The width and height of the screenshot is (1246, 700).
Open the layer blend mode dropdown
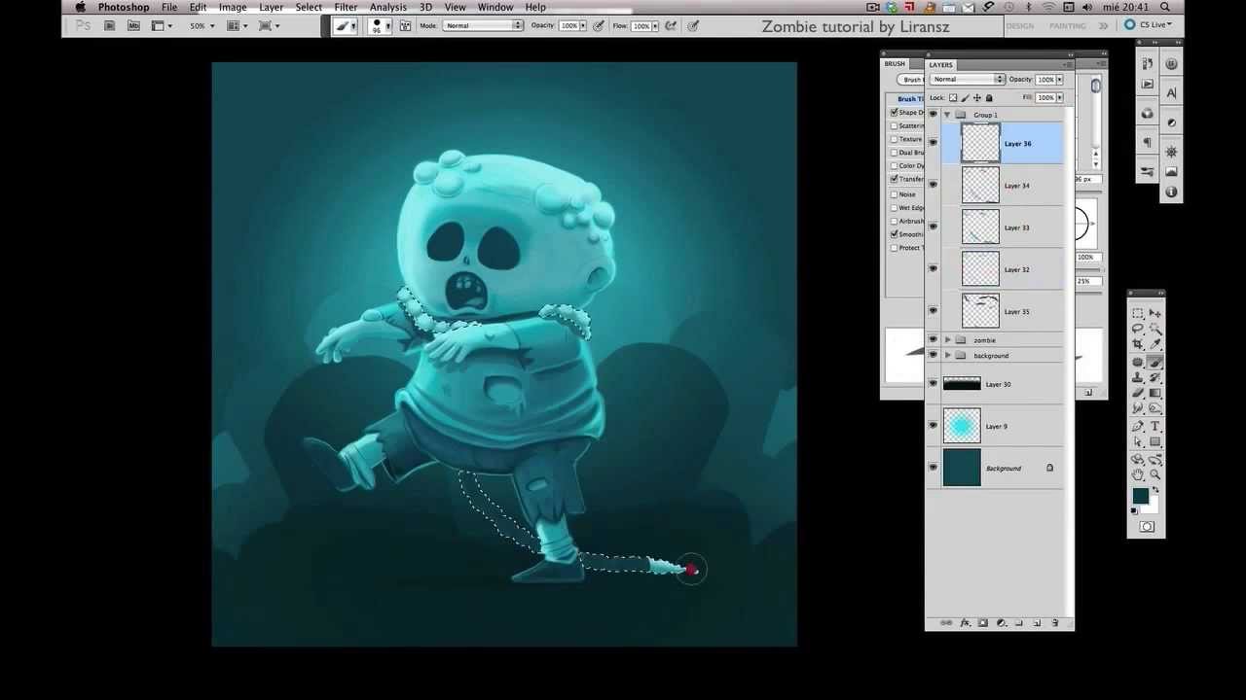968,79
